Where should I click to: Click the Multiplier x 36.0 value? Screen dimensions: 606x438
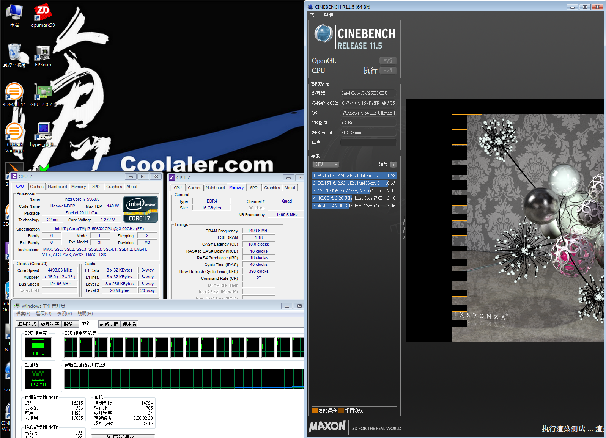(x=60, y=277)
